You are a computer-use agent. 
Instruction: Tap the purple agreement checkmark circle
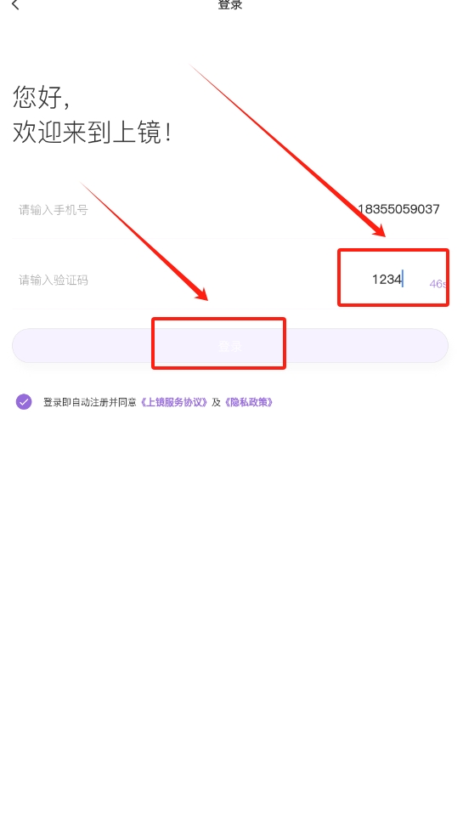(x=24, y=402)
